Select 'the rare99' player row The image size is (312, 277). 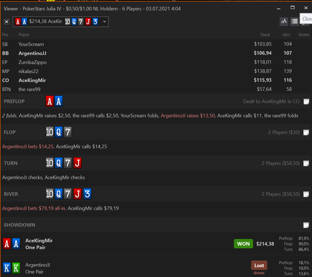156,89
